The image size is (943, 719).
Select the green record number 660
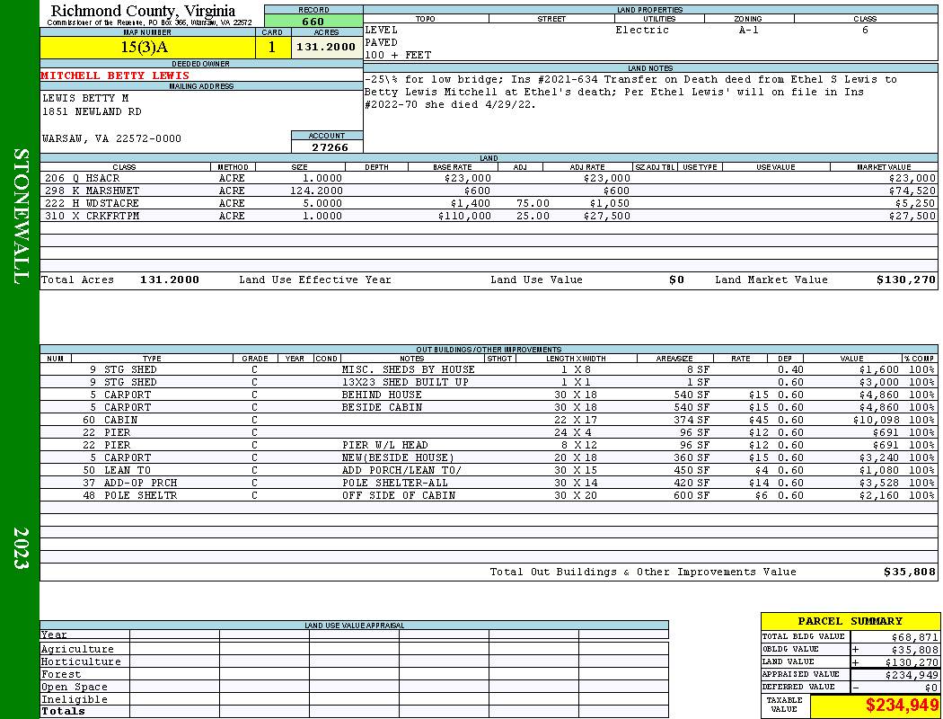point(313,21)
